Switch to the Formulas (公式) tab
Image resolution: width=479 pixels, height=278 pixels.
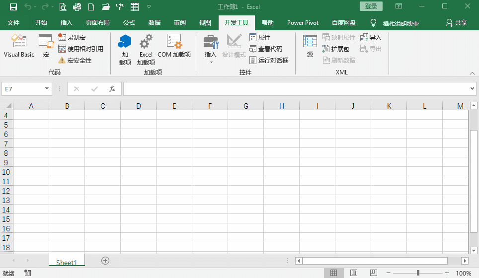(129, 23)
